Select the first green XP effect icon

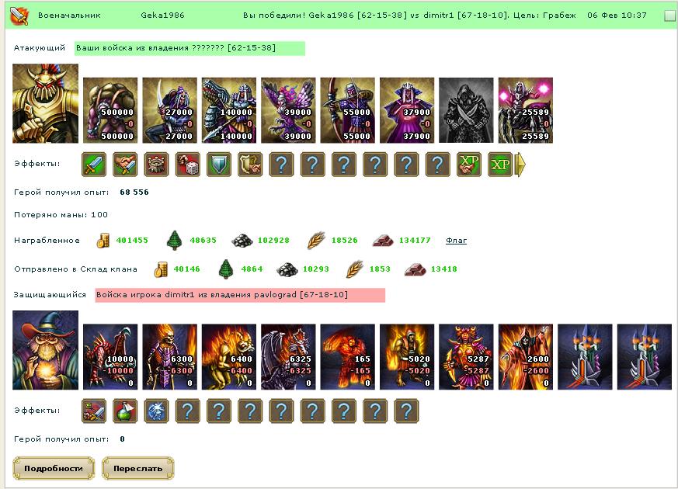(469, 165)
